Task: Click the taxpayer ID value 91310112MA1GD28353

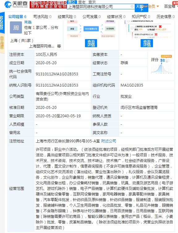Action: [x=57, y=85]
